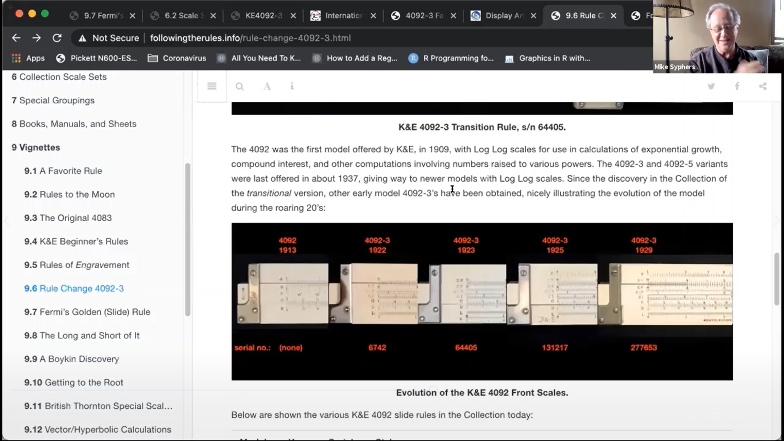784x441 pixels.
Task: Click the main page vertical scrollbar
Action: 777,279
